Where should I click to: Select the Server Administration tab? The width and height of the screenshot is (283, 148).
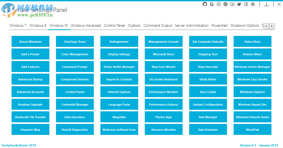pyautogui.click(x=192, y=25)
